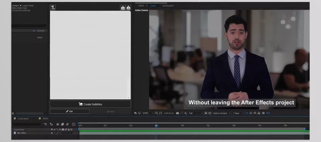This screenshot has height=142, width=321.
Task: Toggle the frame blending enable icon
Action: [x=63, y=124]
